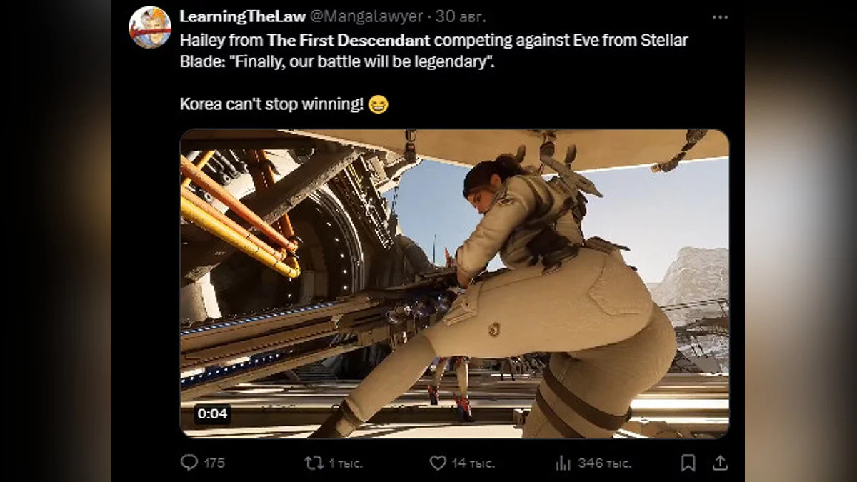The width and height of the screenshot is (857, 482).
Task: Click the 175 replies count
Action: tap(214, 463)
